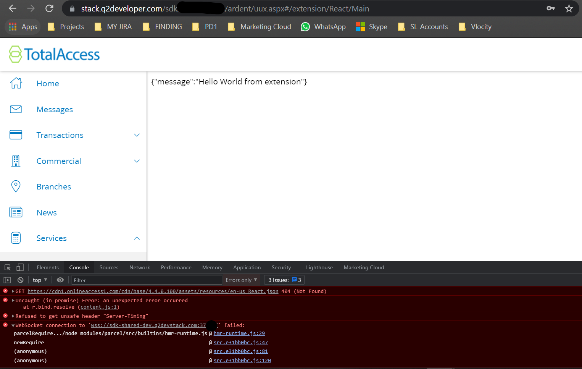
Task: Click the 3 Issues button
Action: [285, 280]
